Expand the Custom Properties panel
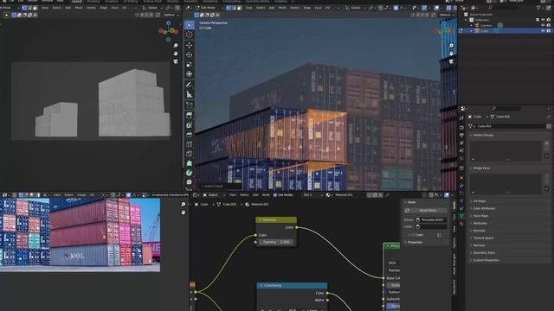The height and width of the screenshot is (311, 554). click(x=486, y=260)
